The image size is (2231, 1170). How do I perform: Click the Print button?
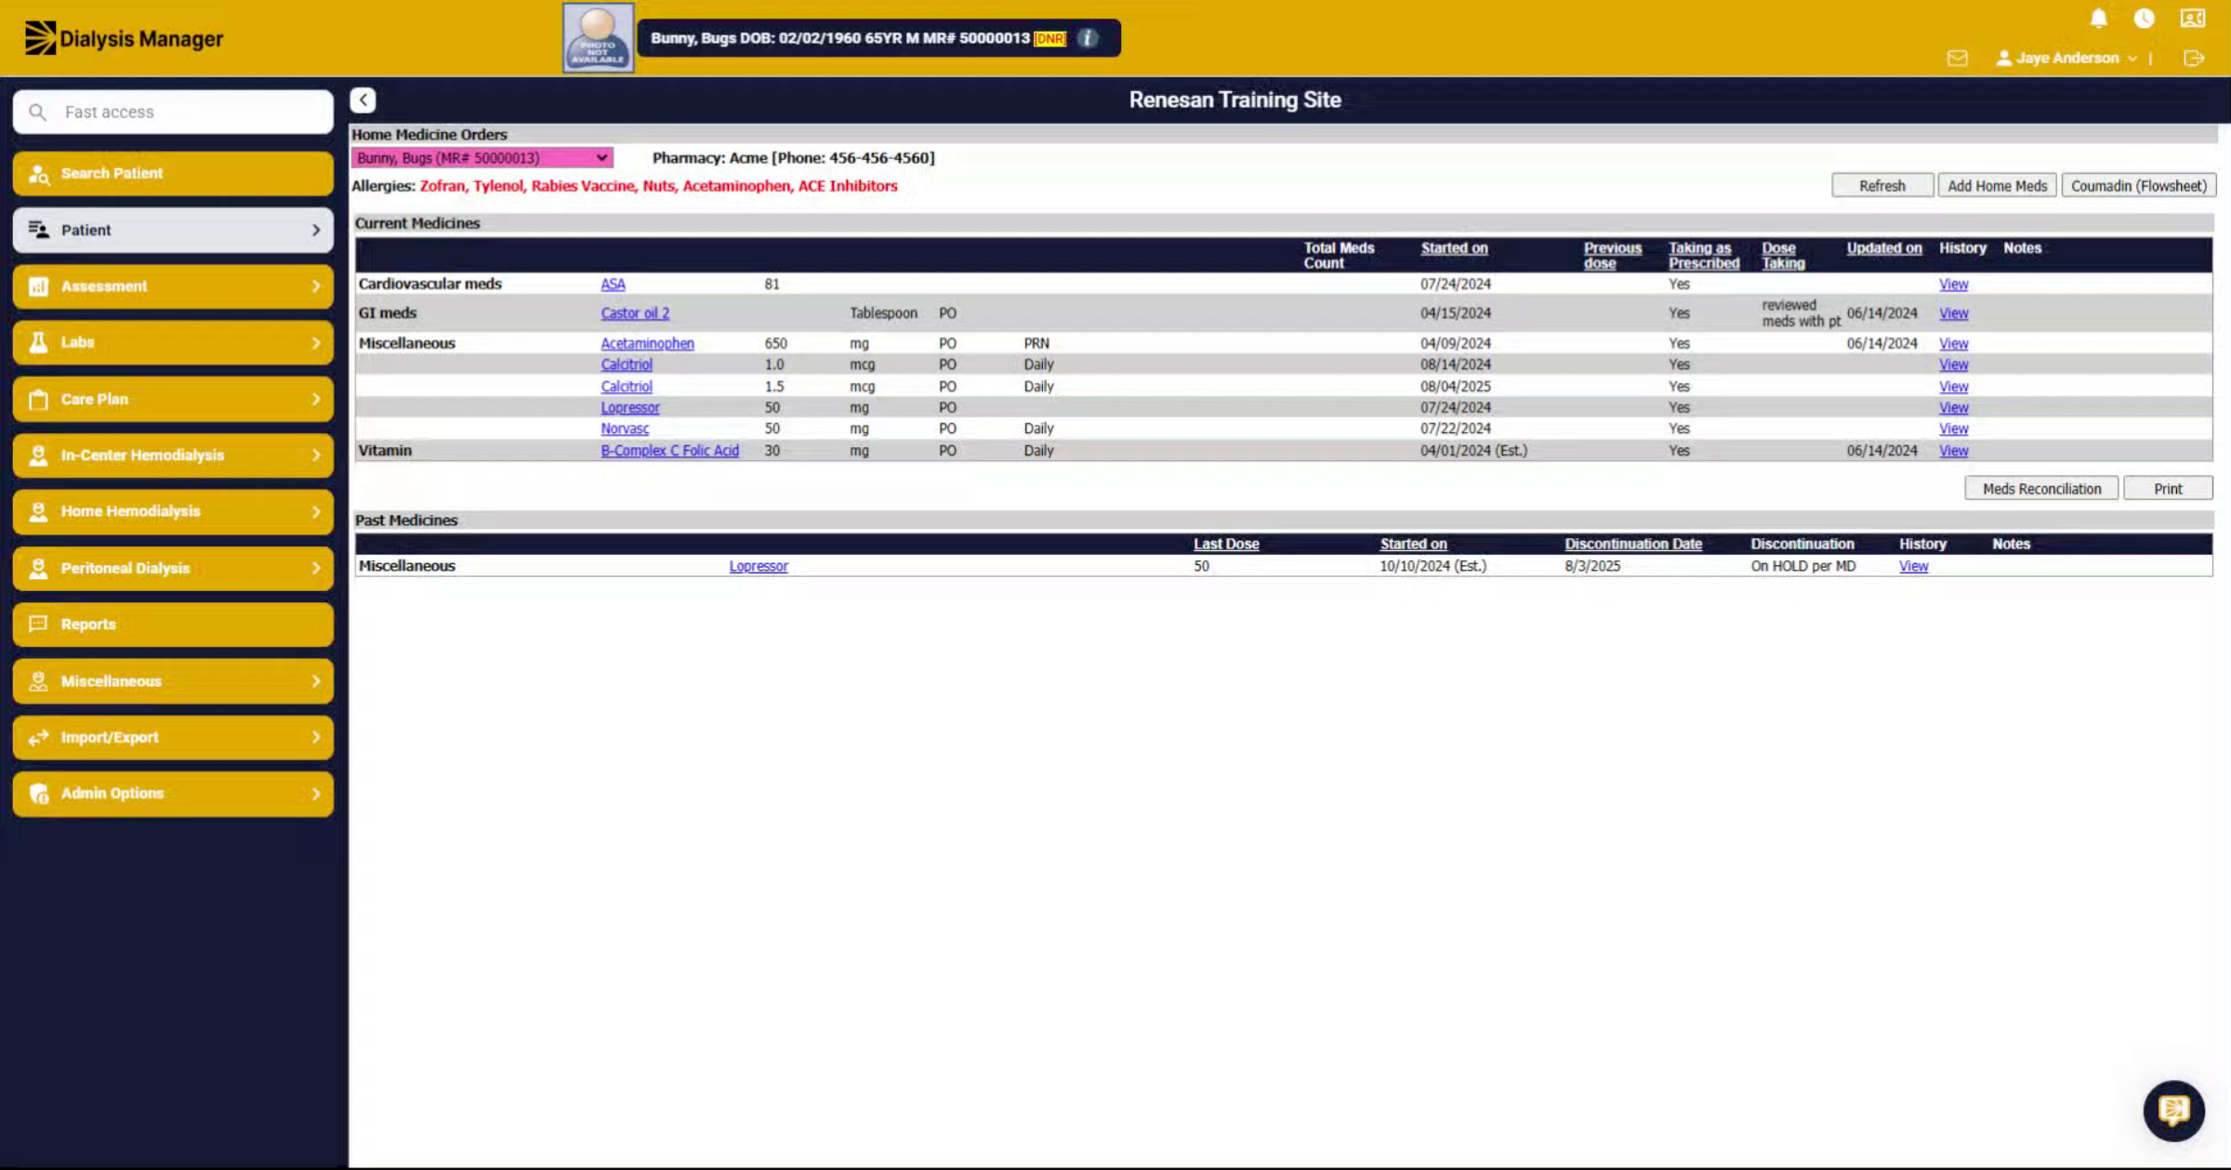tap(2168, 489)
